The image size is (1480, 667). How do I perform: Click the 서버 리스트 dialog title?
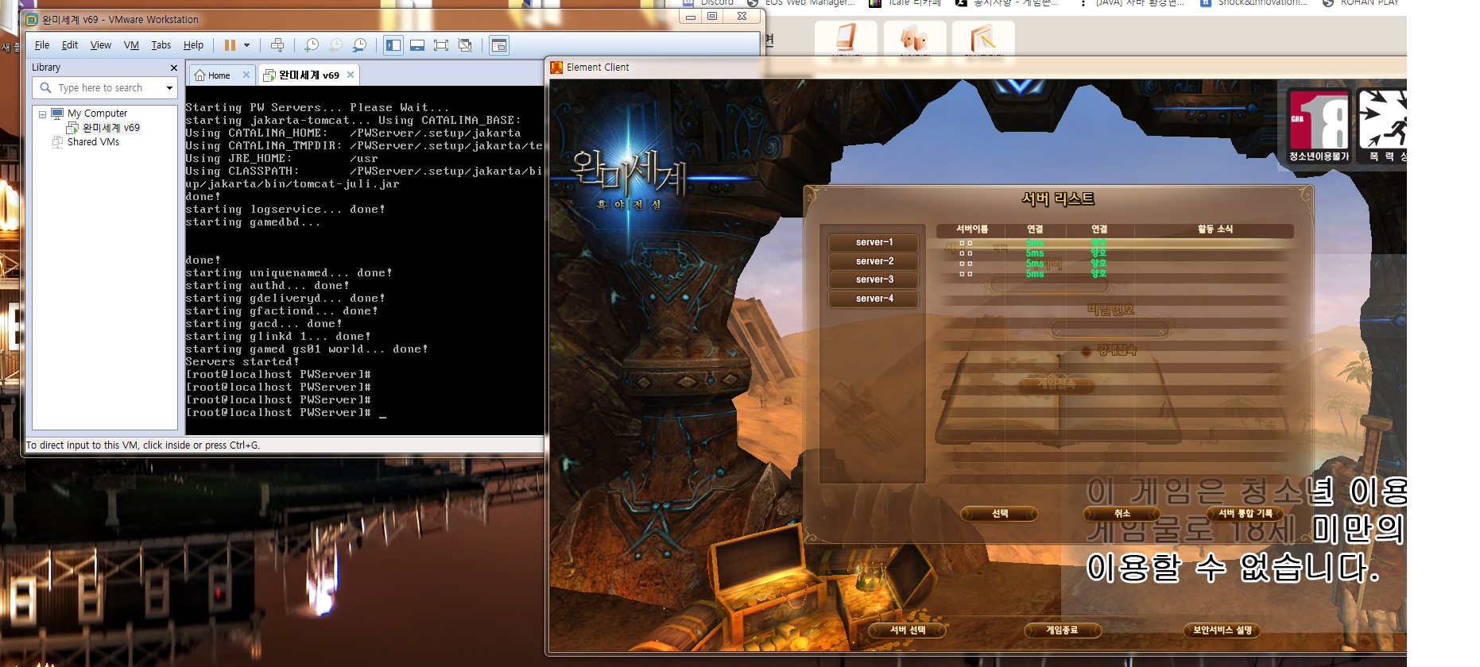[x=1058, y=199]
